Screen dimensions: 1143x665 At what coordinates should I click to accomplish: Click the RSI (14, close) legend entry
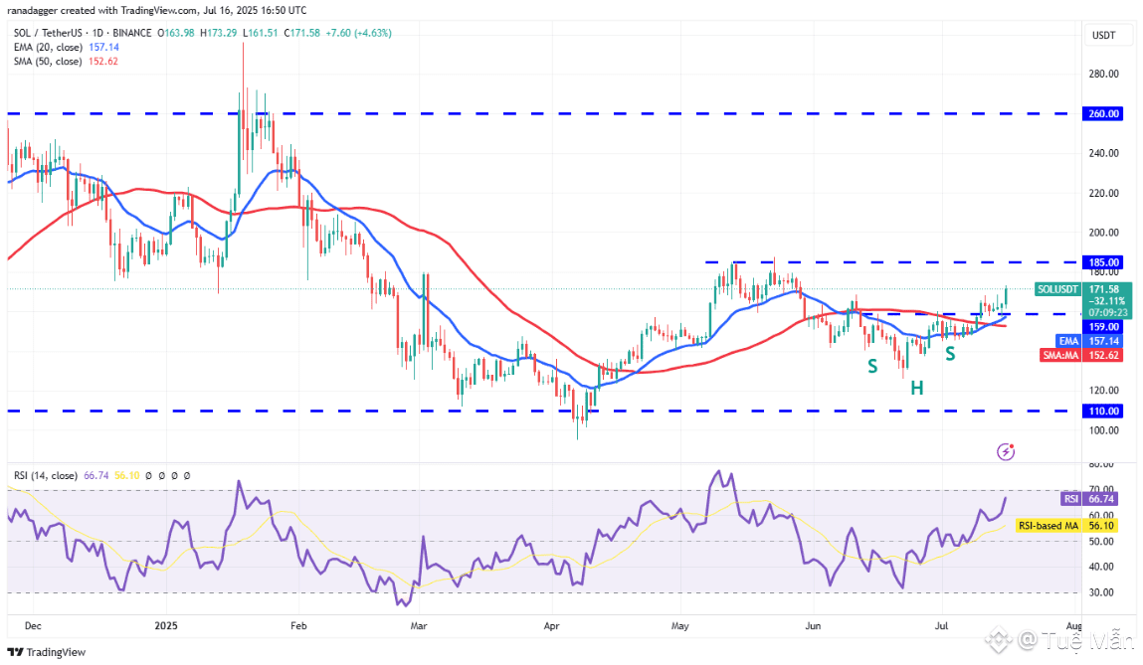tap(45, 475)
